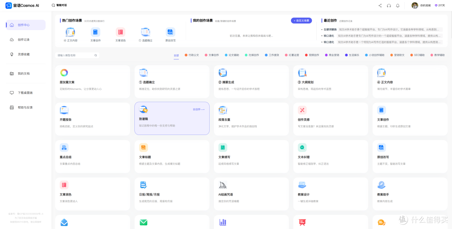Open the AI绘画咒语 sailboat card icon
Screen dimensions: 452x229
[223, 185]
